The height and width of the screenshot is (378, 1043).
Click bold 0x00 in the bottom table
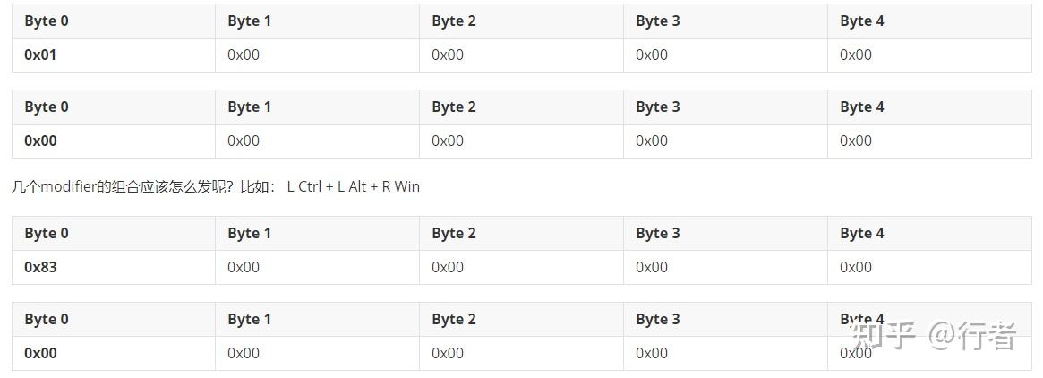(x=40, y=353)
